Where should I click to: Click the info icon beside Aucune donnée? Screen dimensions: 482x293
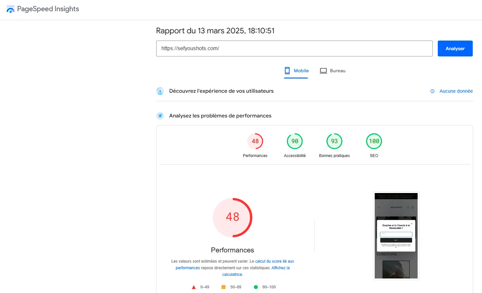(432, 91)
